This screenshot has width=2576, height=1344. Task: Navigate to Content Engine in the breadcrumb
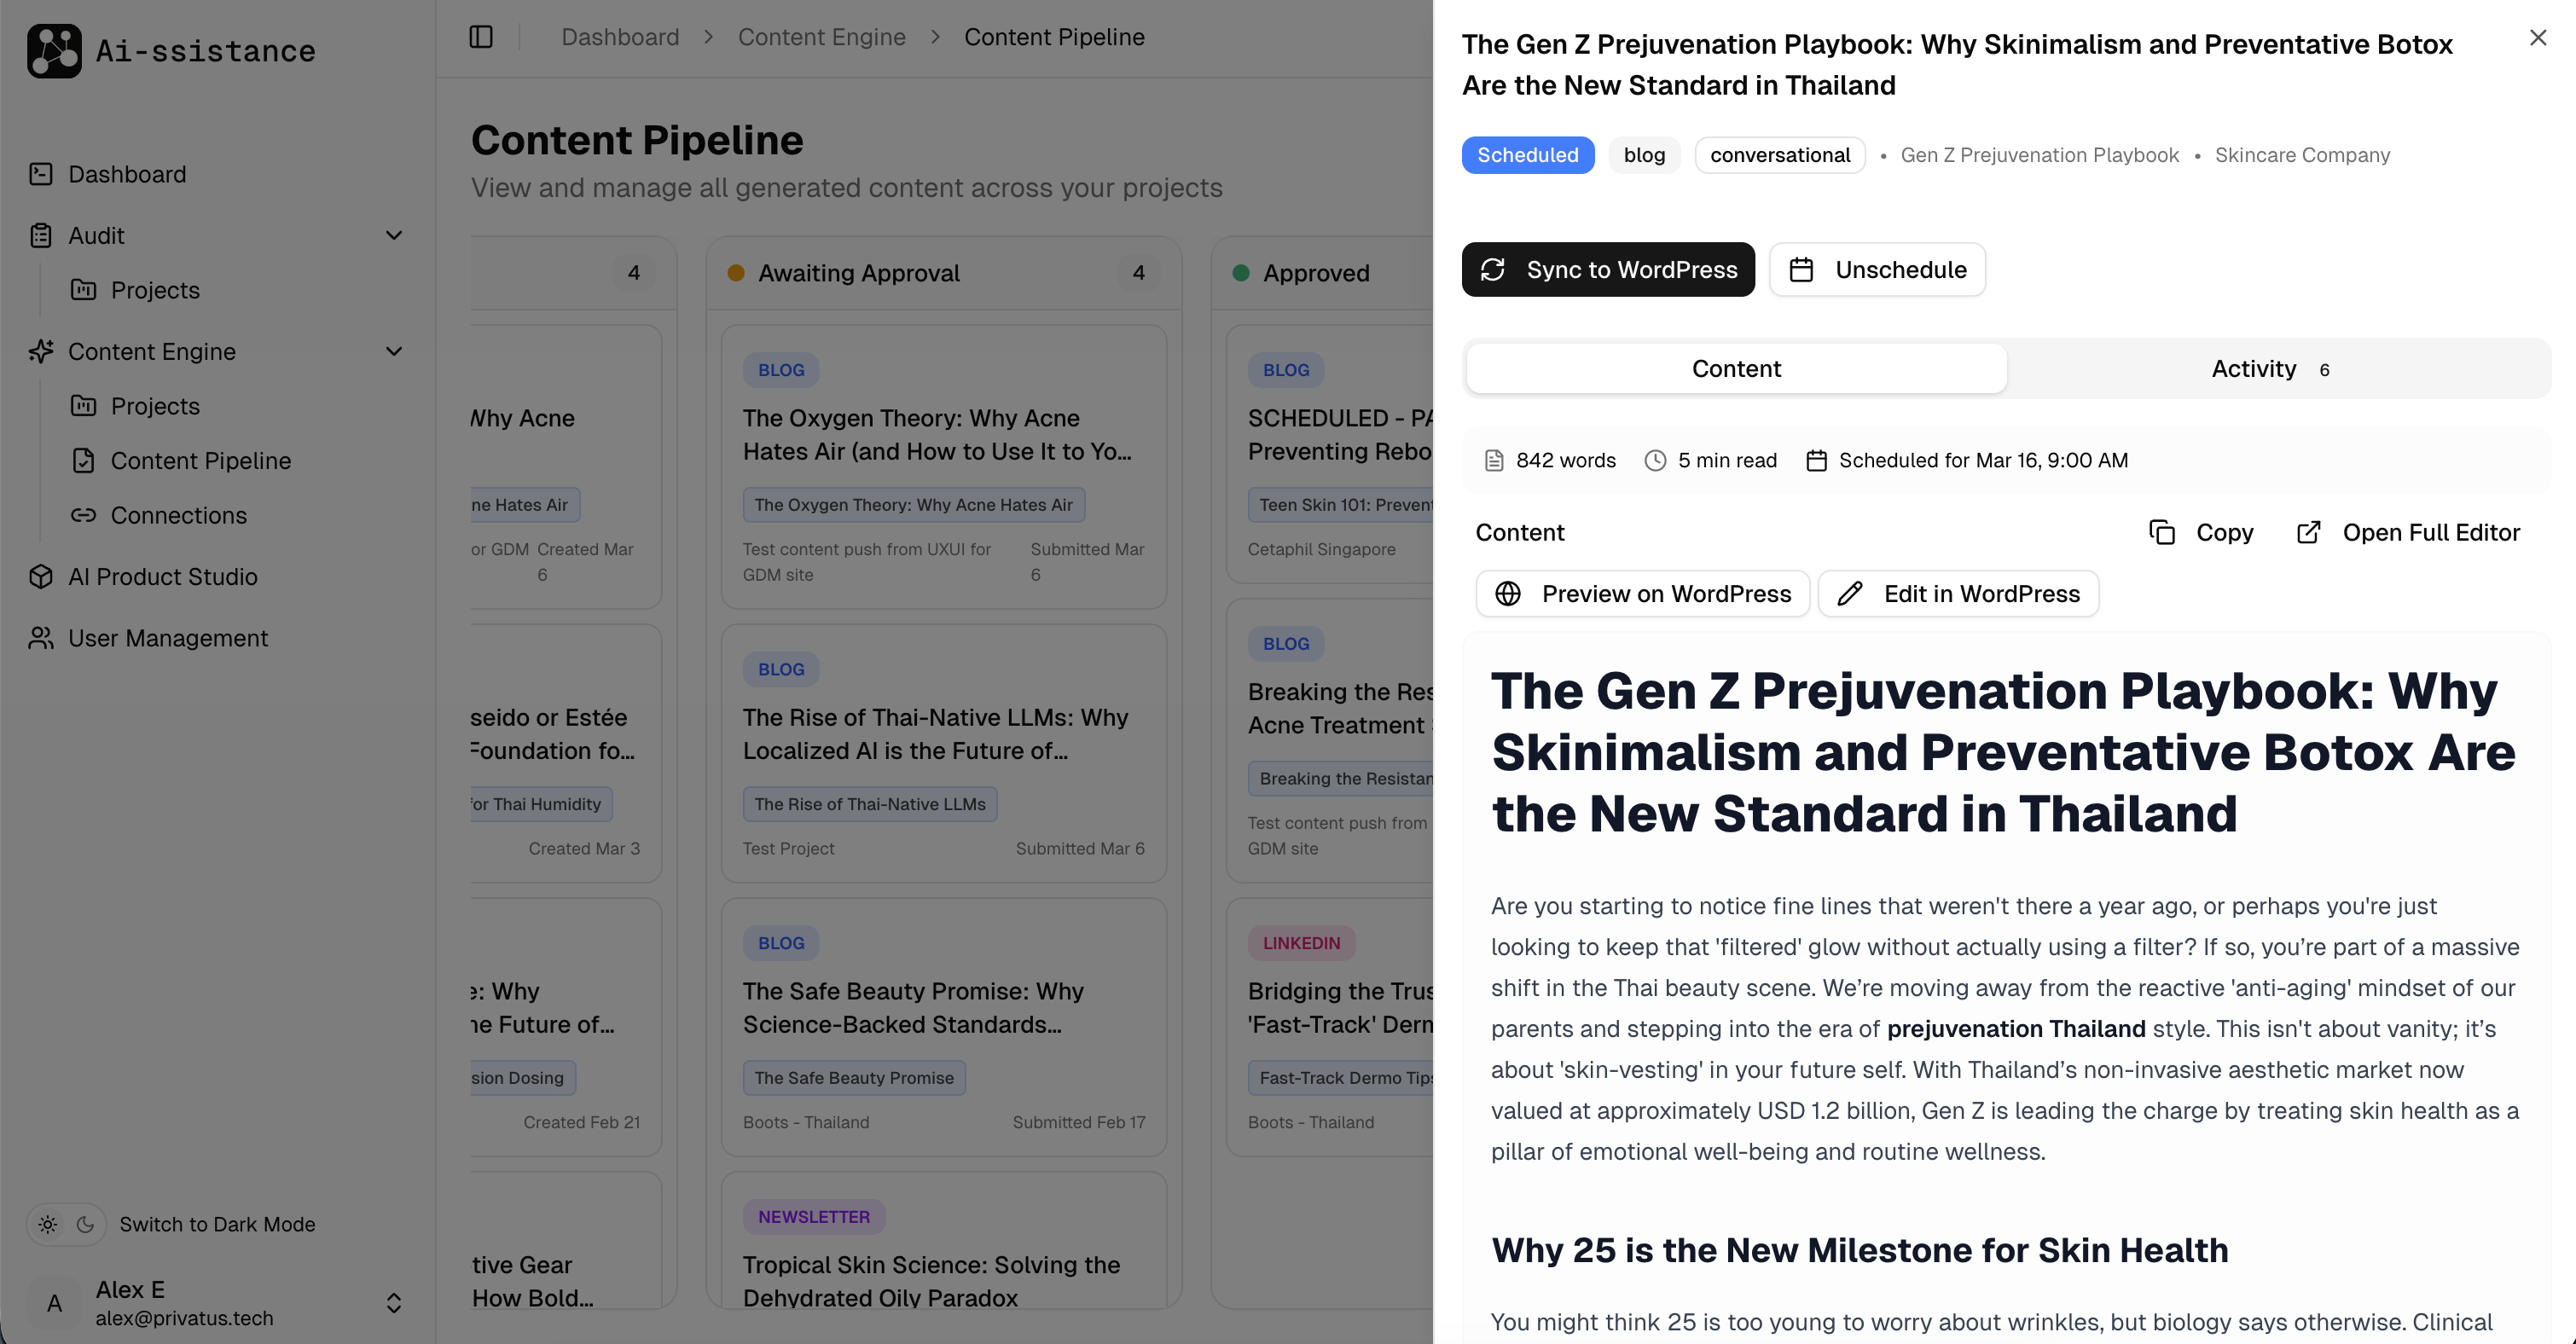(x=822, y=36)
